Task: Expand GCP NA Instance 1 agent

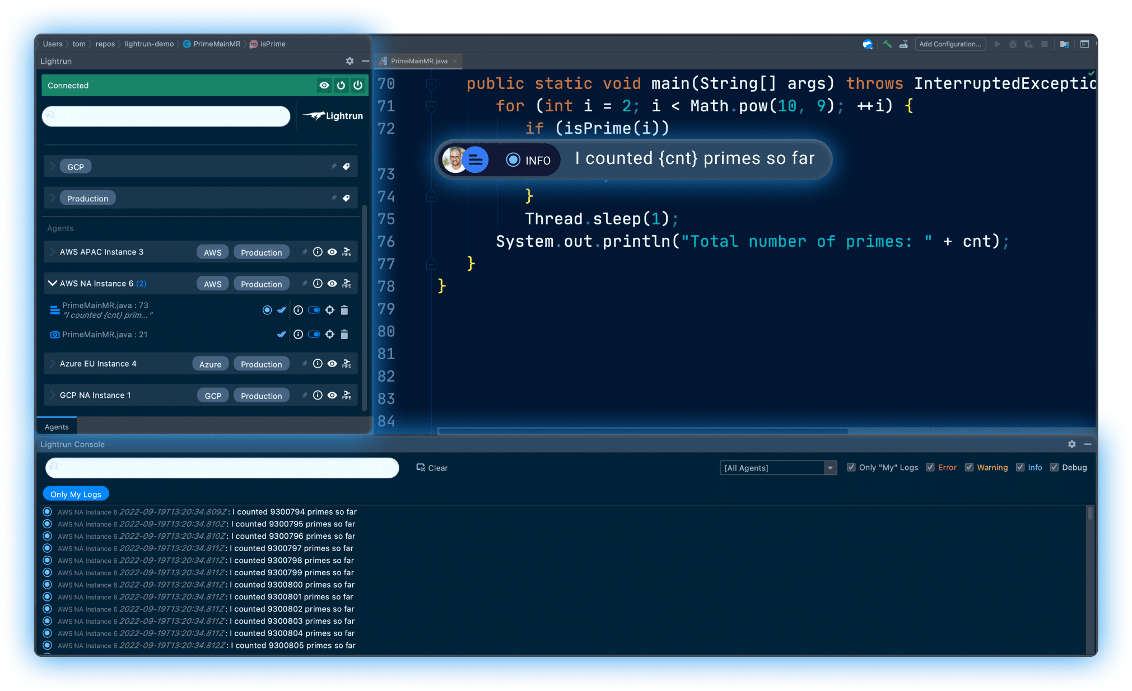Action: point(52,395)
